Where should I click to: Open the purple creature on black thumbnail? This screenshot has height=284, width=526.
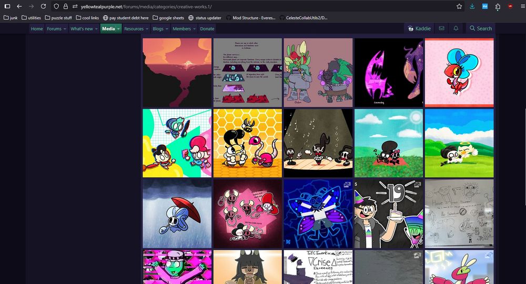click(389, 73)
